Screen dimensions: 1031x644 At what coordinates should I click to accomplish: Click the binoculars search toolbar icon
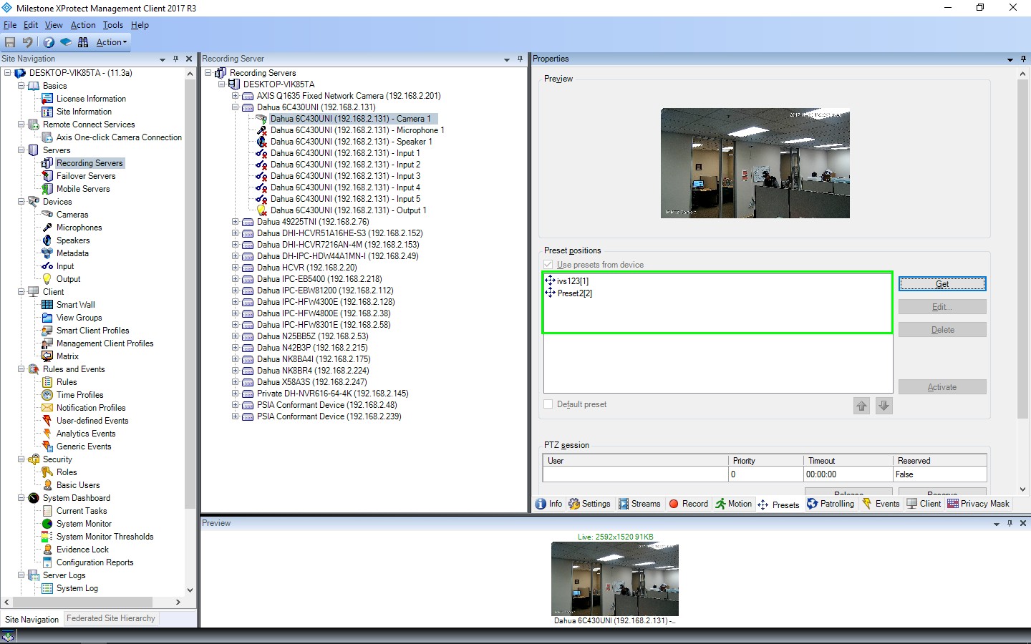pyautogui.click(x=83, y=42)
